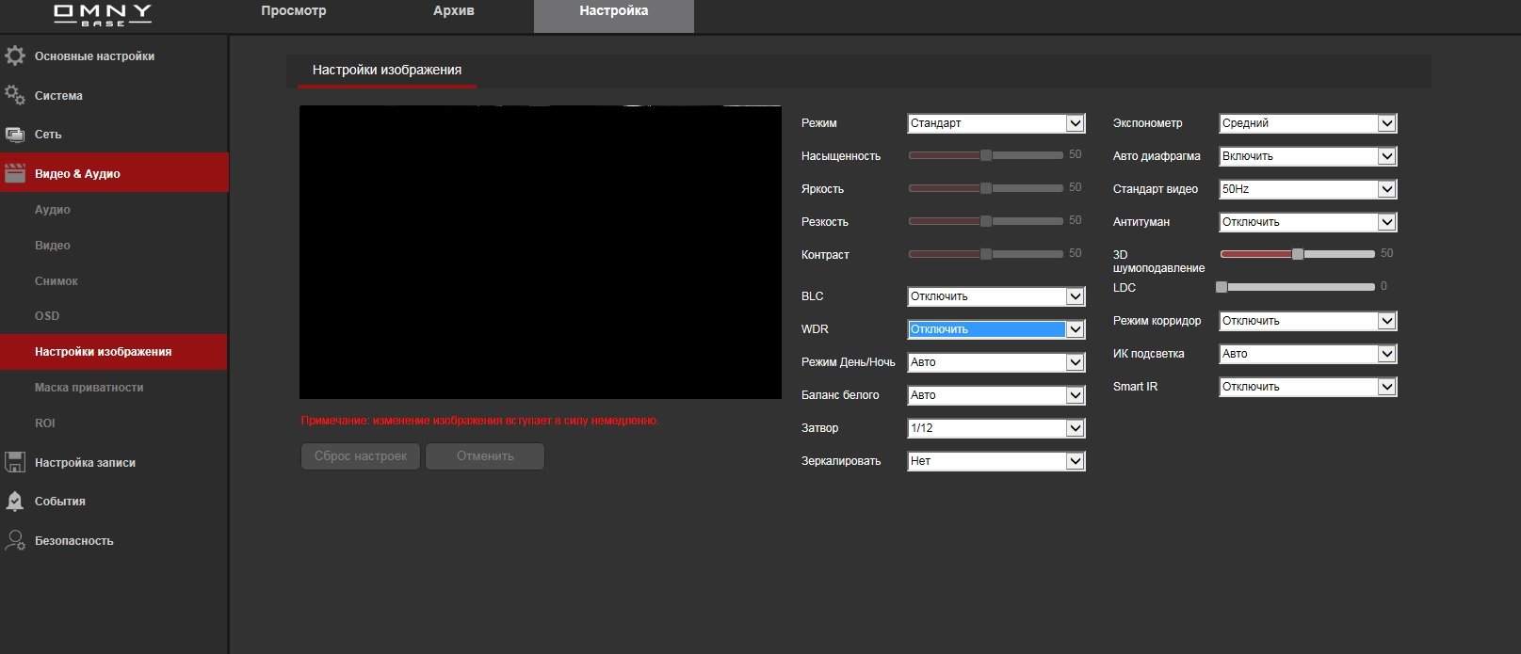The image size is (1521, 654).
Task: Click the Безопасность user icon
Action: (15, 540)
